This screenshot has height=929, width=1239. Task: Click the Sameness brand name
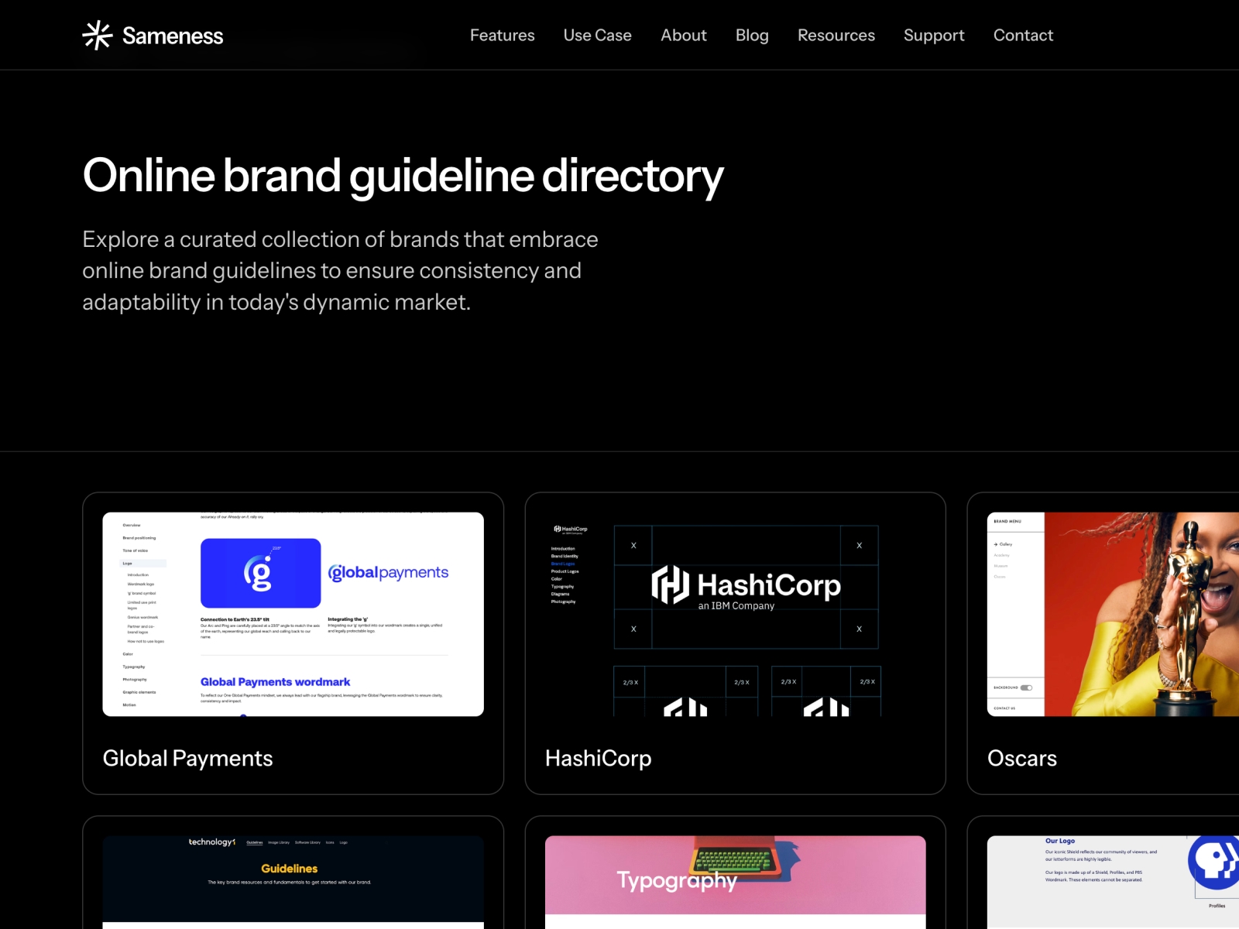tap(173, 36)
